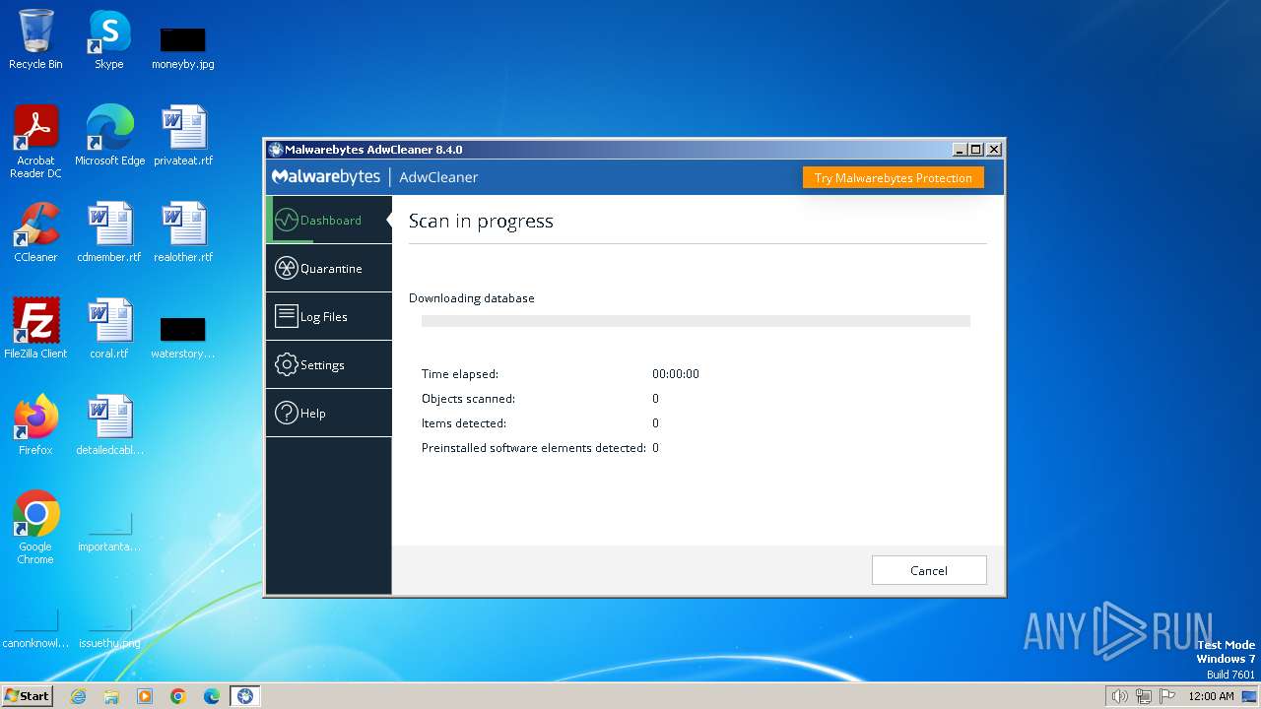Click the Settings gear icon in sidebar
The width and height of the screenshot is (1261, 709).
286,364
